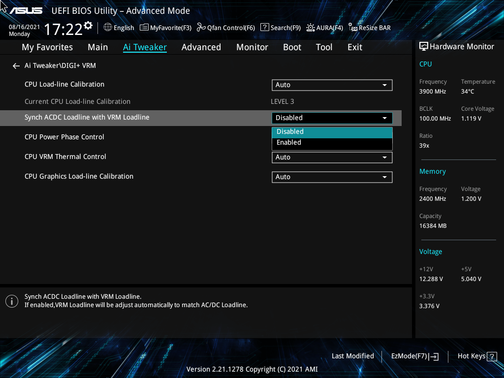
Task: Click the Ai Tweaker\DIGI+ VRM breadcrumb text
Action: [60, 65]
